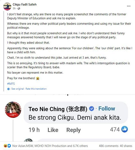Click the like reaction icon beside names
135x150 pixels.
[x=9, y=145]
